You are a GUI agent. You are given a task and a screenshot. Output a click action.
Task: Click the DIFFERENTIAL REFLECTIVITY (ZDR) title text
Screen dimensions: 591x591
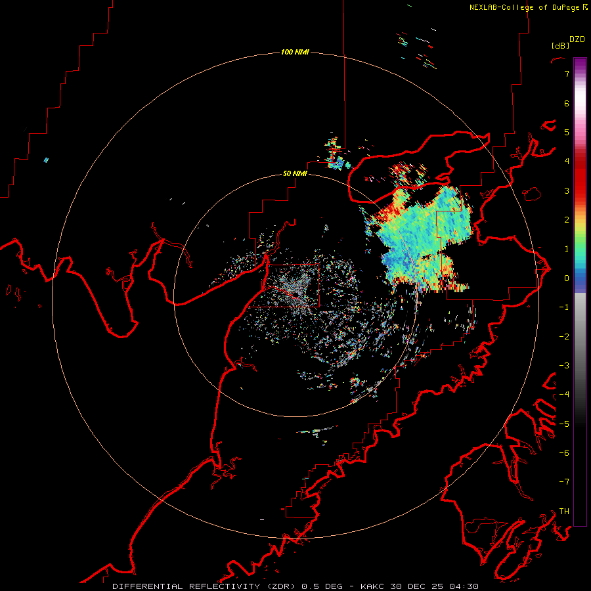(x=205, y=586)
